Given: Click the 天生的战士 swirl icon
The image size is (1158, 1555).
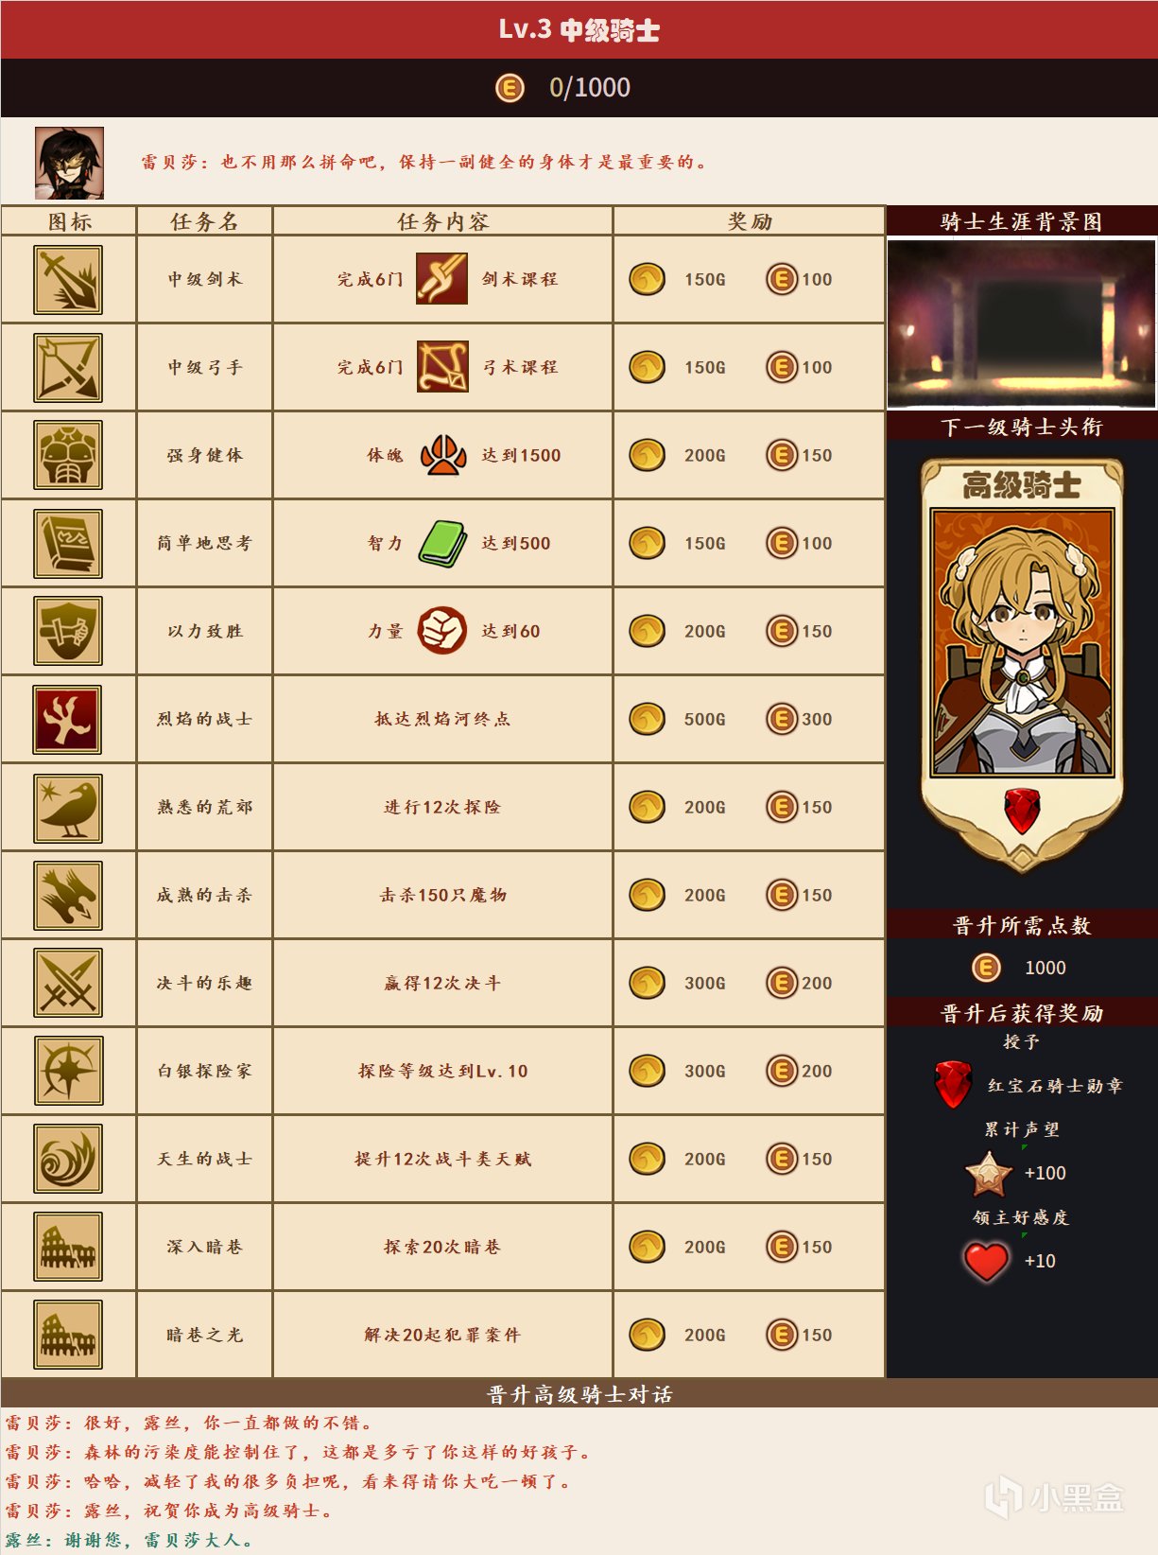Looking at the screenshot, I should pos(68,1160).
